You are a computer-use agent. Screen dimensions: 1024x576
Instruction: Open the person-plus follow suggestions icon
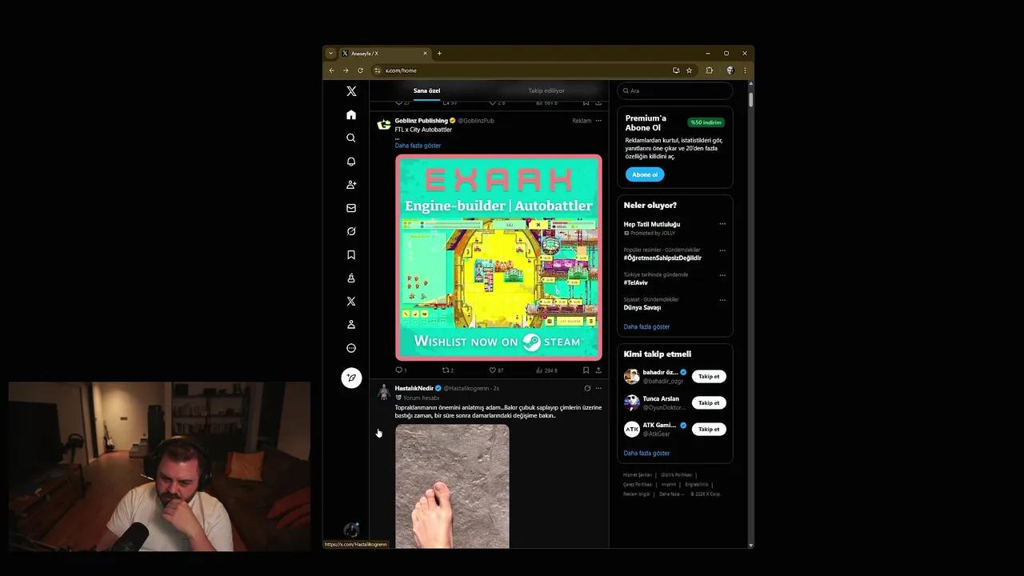pyautogui.click(x=351, y=185)
